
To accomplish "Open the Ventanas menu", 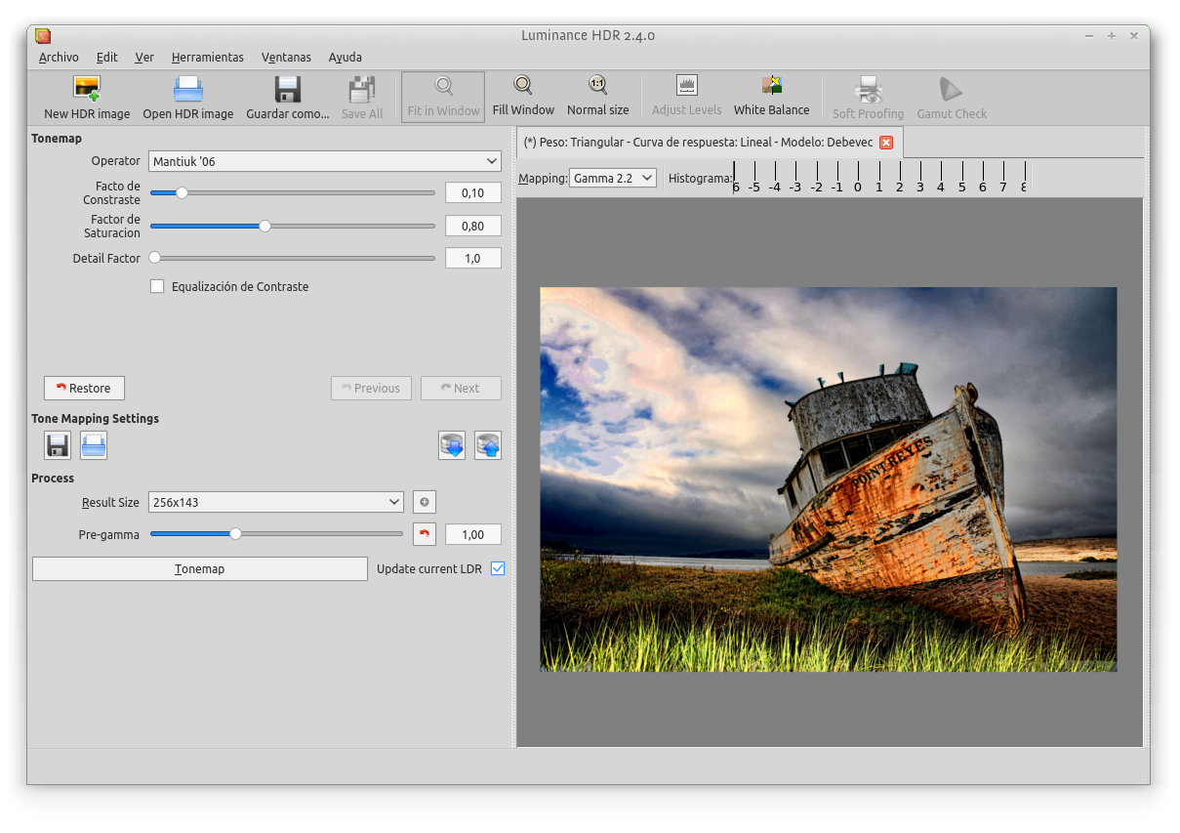I will click(286, 57).
